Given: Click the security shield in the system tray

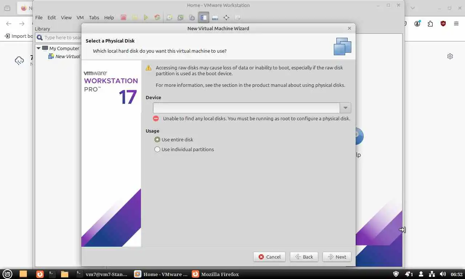Looking at the screenshot, I should (x=396, y=274).
